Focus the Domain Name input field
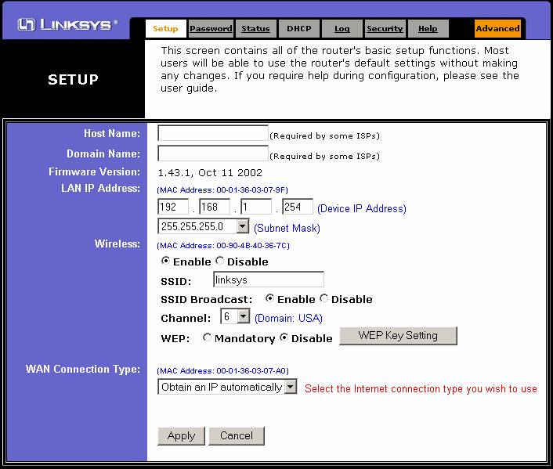Screen dimensions: 553x469 click(x=213, y=153)
